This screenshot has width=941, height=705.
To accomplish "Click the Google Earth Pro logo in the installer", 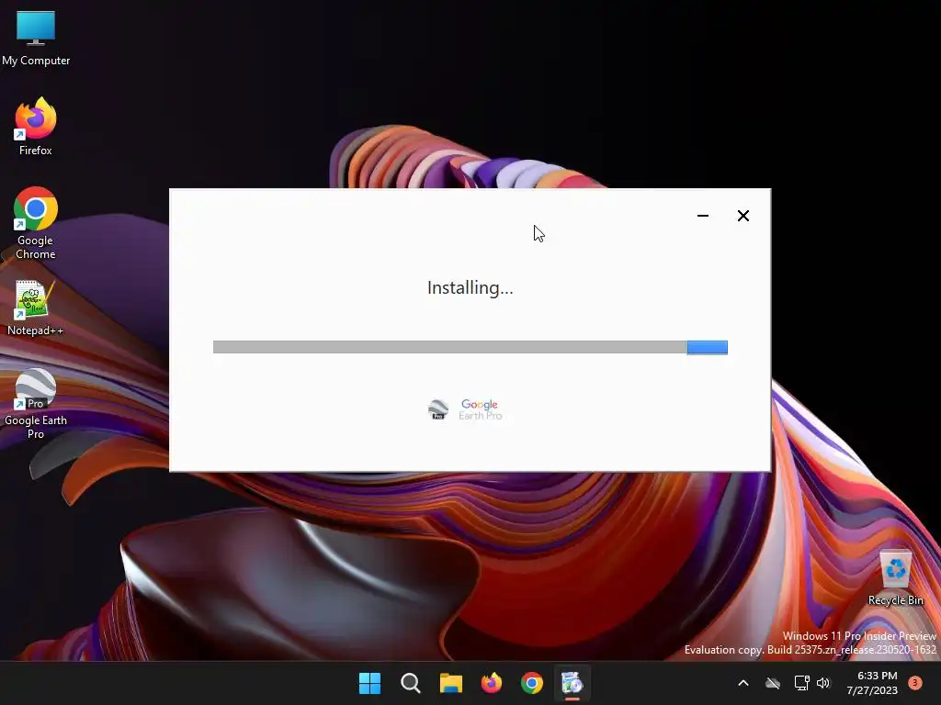I will coord(465,409).
